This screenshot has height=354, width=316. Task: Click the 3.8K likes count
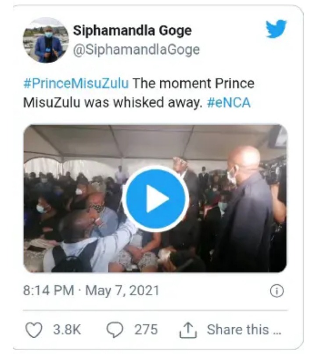point(67,329)
